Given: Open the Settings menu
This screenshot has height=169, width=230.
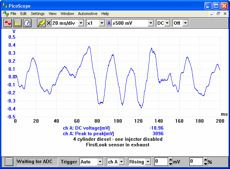Looking at the screenshot, I should coord(38,14).
